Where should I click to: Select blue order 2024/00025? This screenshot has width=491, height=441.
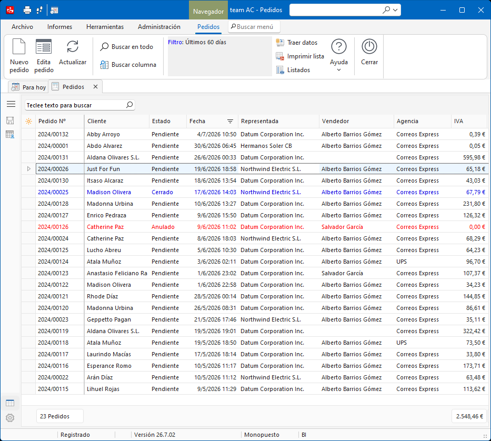click(53, 192)
